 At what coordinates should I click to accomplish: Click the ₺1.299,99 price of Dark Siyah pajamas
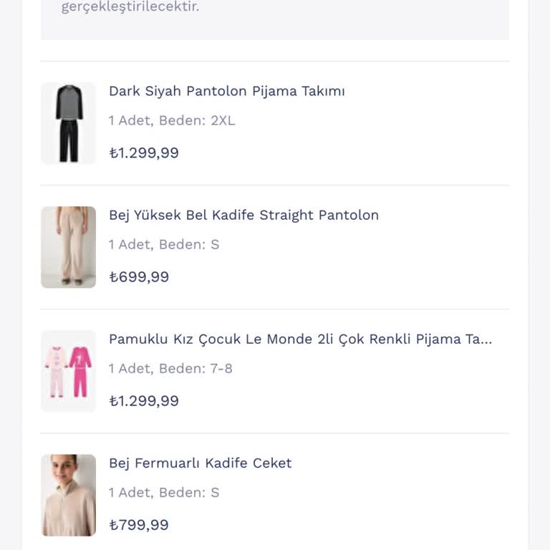(x=144, y=153)
